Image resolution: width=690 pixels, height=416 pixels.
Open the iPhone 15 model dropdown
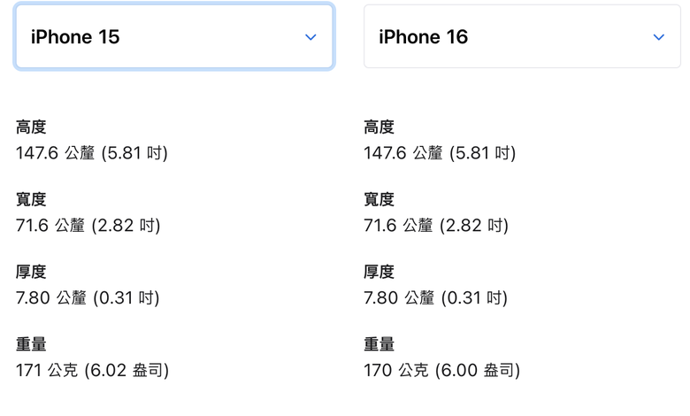173,37
